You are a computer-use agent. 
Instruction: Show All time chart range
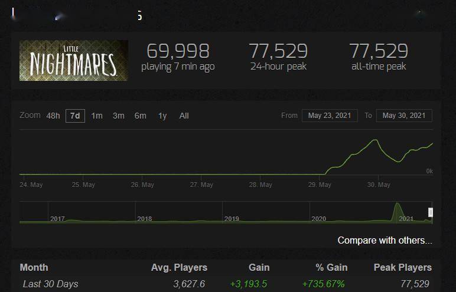pyautogui.click(x=184, y=116)
